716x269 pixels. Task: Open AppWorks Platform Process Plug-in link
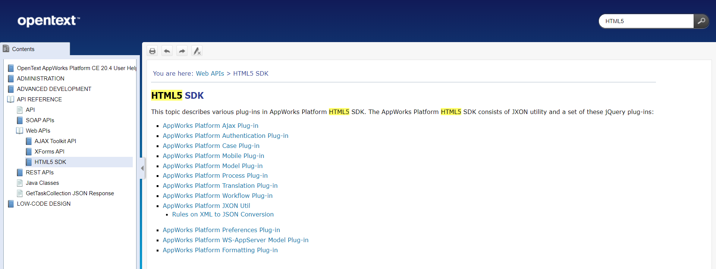click(x=215, y=176)
